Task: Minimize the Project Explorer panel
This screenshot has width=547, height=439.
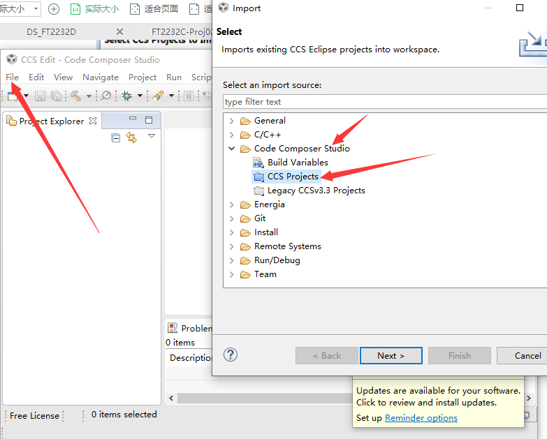Action: (133, 119)
